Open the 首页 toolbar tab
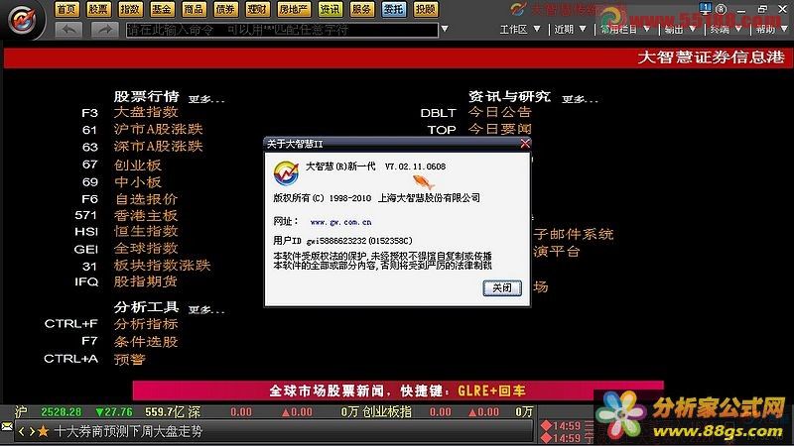Screen dimensions: 794x446 pos(66,9)
